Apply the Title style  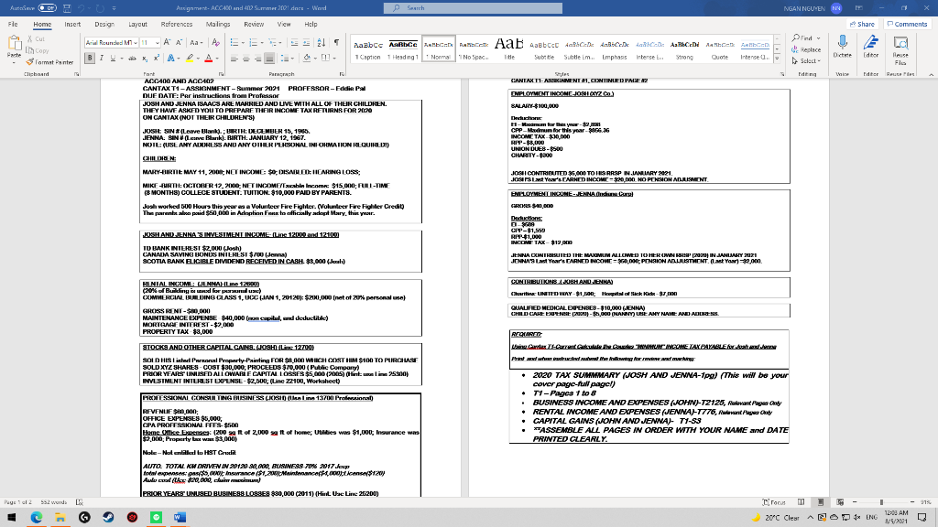click(508, 49)
